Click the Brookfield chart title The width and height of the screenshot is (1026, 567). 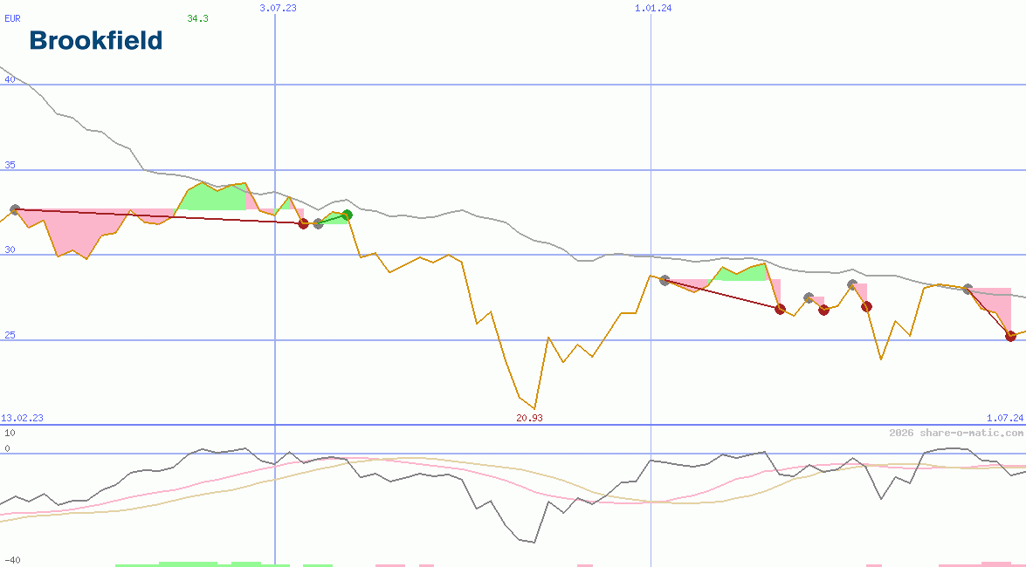coord(96,40)
